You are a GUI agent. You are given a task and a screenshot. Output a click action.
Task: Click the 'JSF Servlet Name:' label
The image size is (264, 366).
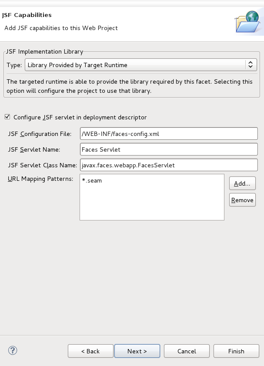pos(34,149)
